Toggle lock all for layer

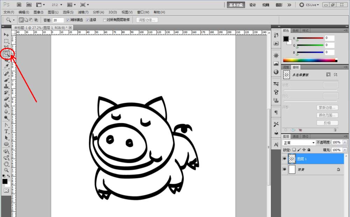point(309,150)
